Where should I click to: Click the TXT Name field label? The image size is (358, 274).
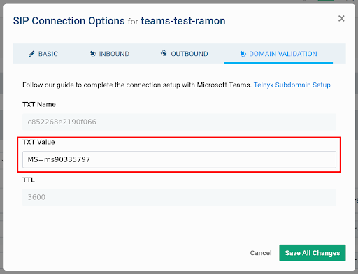tap(39, 104)
